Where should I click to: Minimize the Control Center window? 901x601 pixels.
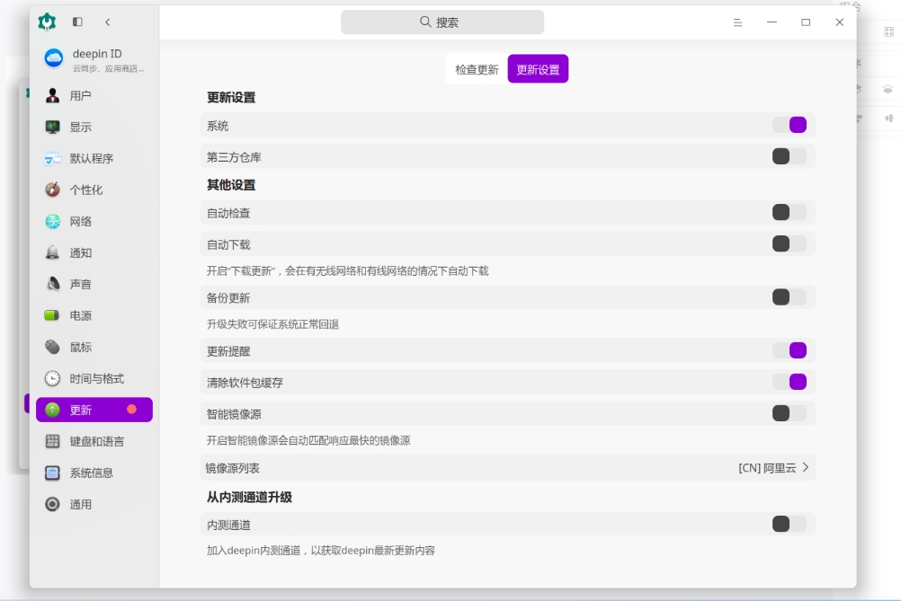[x=772, y=22]
